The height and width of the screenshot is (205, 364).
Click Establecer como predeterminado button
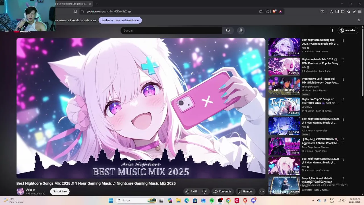[120, 20]
